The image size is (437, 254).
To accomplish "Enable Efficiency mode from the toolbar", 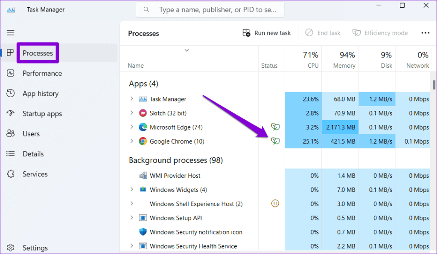I will [380, 32].
